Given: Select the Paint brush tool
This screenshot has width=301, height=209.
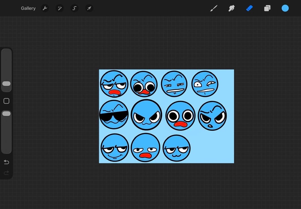Looking at the screenshot, I should [214, 8].
